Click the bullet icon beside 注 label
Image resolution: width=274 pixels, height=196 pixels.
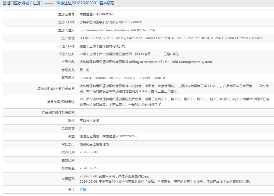pyautogui.click(x=69, y=190)
